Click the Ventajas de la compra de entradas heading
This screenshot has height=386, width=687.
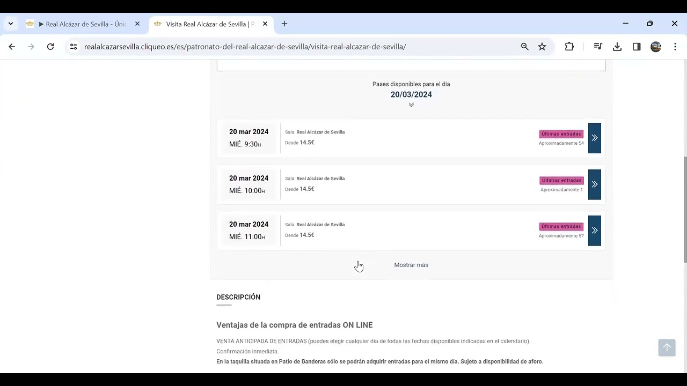point(295,325)
